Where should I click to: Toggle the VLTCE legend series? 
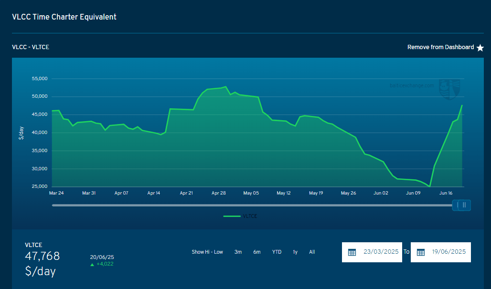(x=240, y=216)
